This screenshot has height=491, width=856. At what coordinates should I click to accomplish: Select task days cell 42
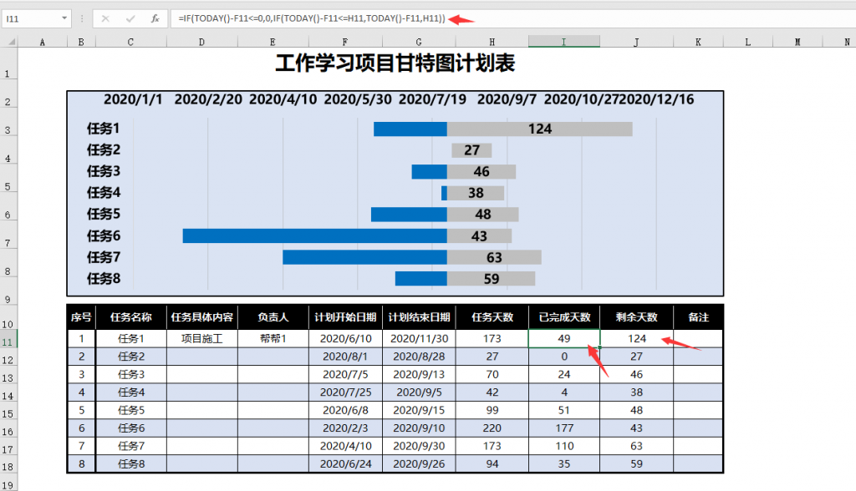tap(492, 392)
